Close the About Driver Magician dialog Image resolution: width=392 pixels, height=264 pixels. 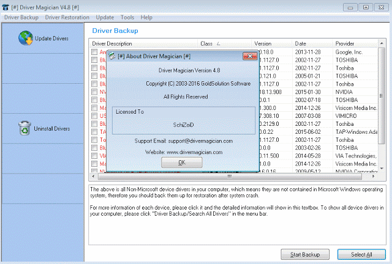point(250,56)
